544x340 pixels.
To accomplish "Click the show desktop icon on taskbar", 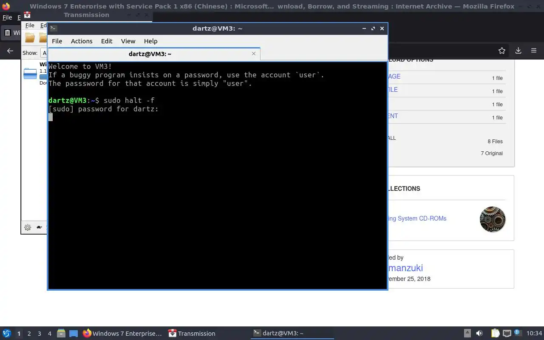I will tap(74, 333).
